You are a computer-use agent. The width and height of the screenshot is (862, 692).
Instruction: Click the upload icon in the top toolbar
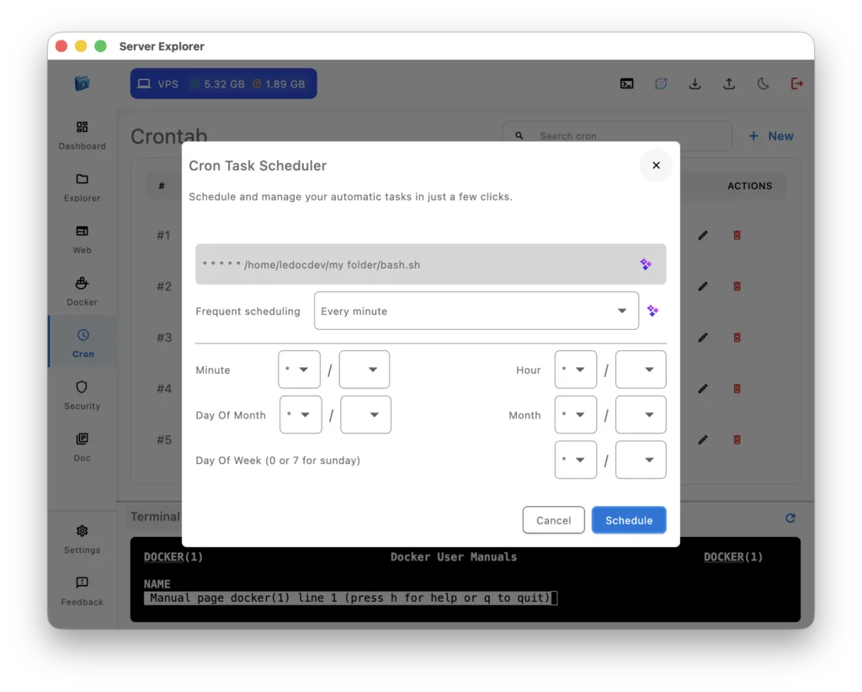click(x=729, y=83)
